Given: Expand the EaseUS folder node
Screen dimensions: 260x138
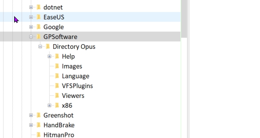Looking at the screenshot, I should point(31,17).
